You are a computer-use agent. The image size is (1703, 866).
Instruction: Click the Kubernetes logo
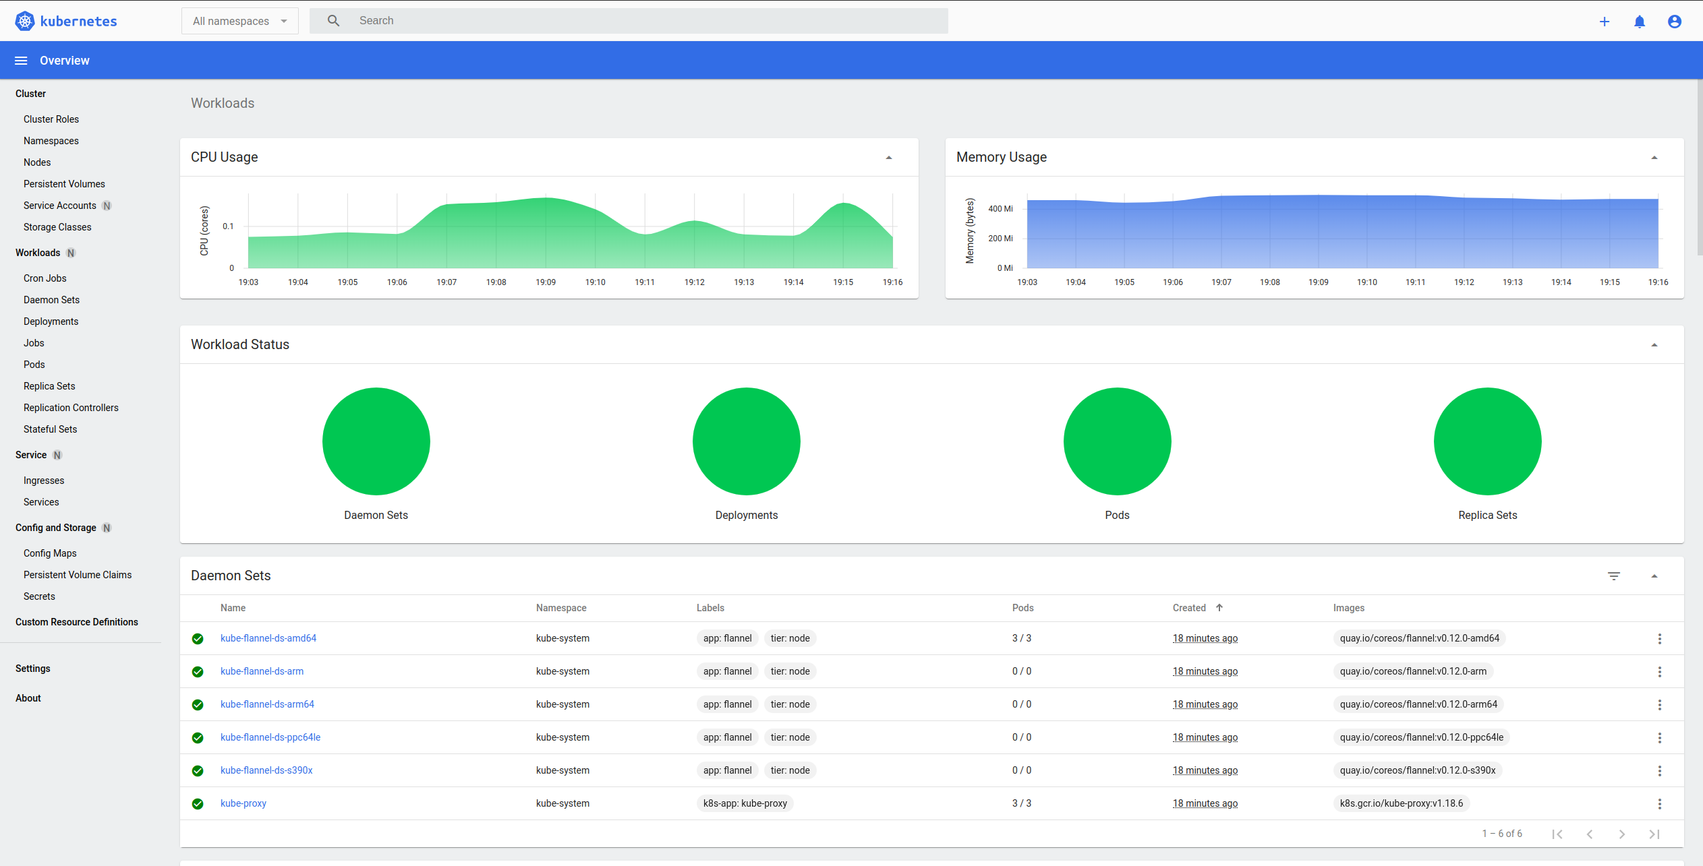[x=25, y=21]
